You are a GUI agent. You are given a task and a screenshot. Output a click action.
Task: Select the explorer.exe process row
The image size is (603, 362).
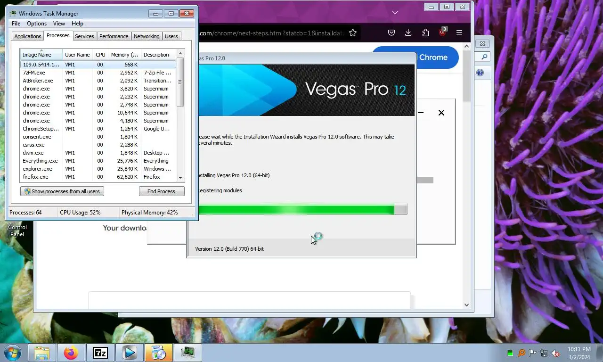[x=98, y=169]
